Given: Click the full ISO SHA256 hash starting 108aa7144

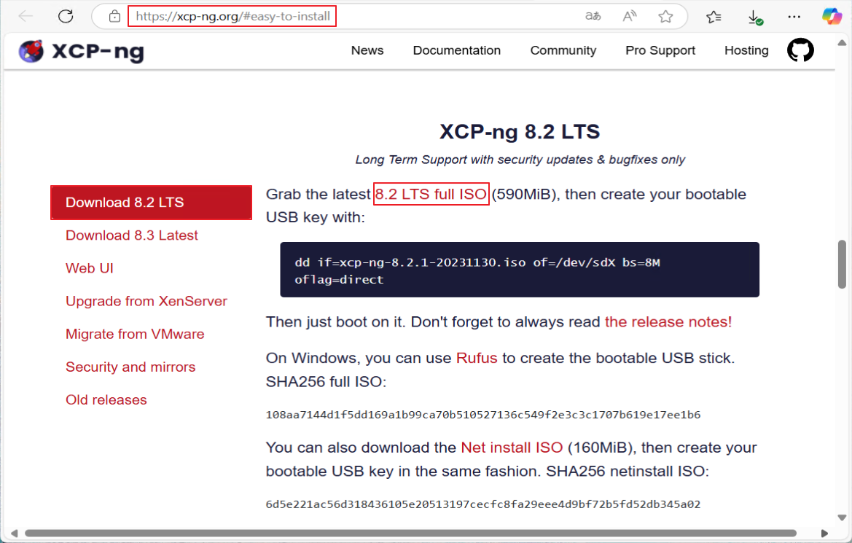Looking at the screenshot, I should tap(483, 415).
